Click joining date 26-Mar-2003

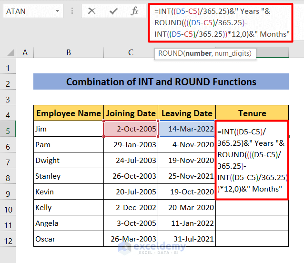tap(131, 239)
